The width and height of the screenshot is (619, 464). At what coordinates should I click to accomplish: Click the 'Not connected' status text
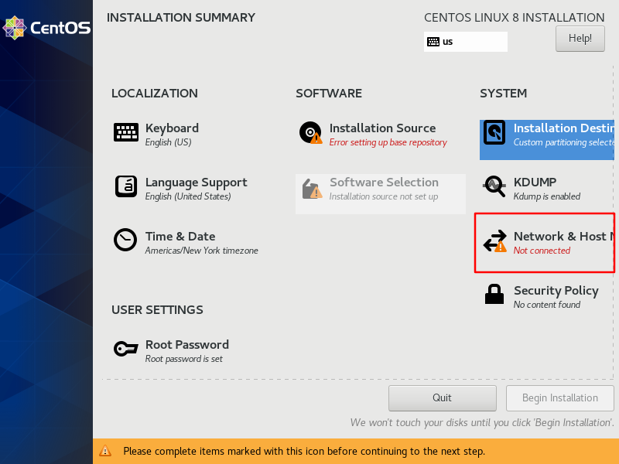pos(542,251)
